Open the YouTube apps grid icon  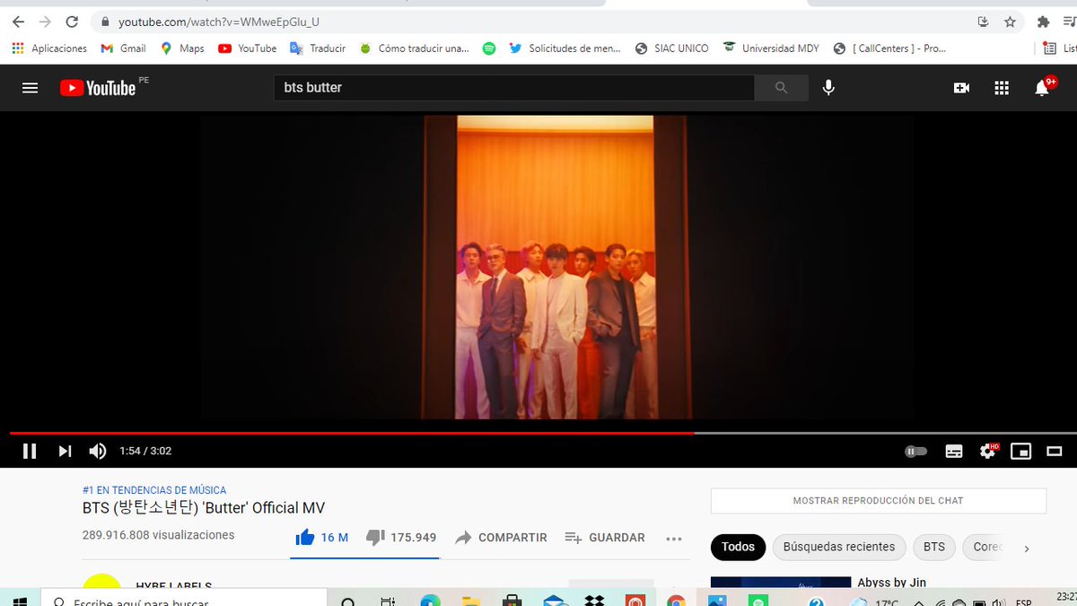tap(1002, 87)
